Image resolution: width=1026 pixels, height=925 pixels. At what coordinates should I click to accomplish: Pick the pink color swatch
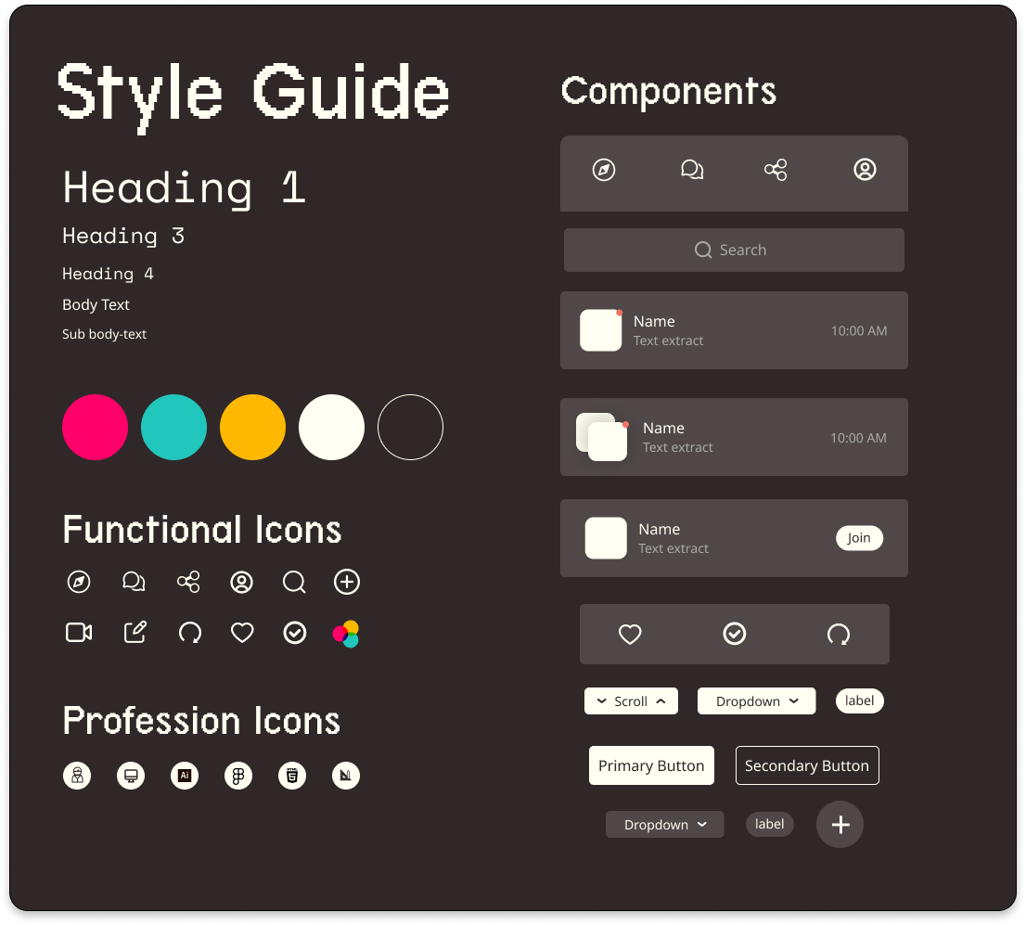pos(95,428)
